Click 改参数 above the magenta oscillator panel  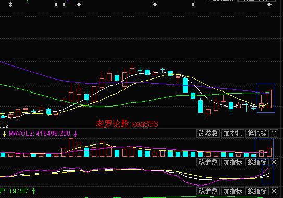point(208,162)
